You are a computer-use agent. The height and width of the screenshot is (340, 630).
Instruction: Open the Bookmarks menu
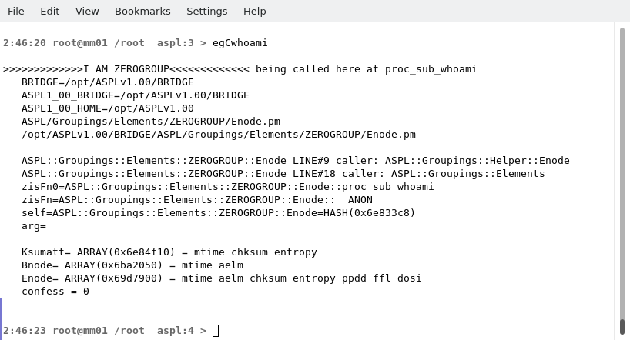point(142,11)
